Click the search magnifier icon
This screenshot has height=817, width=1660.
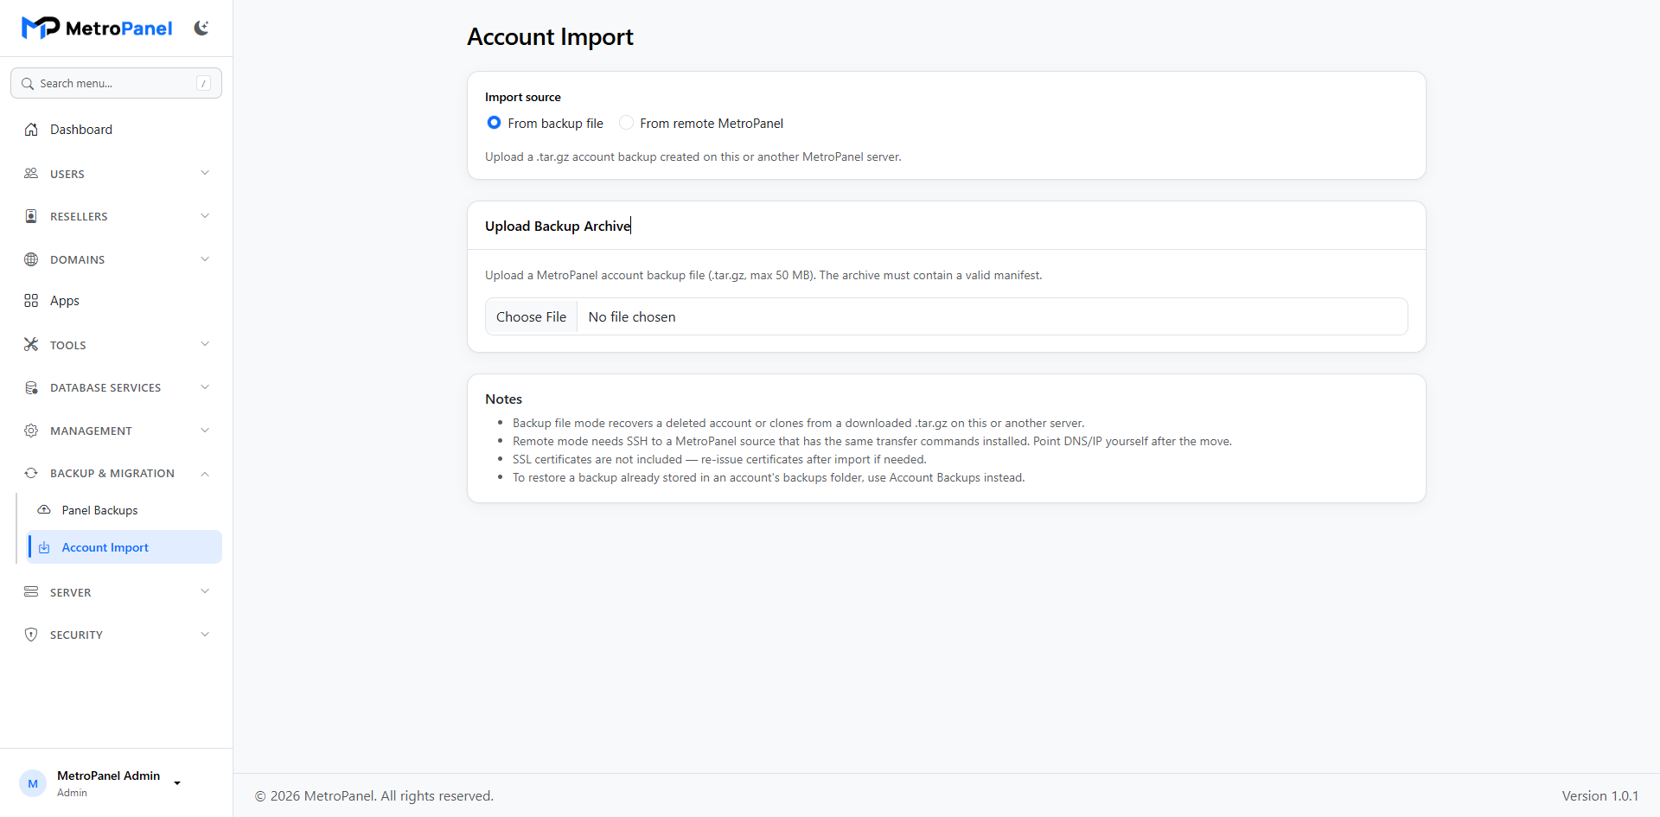(x=28, y=84)
